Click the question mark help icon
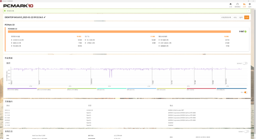The image size is (256, 139). [x=249, y=11]
